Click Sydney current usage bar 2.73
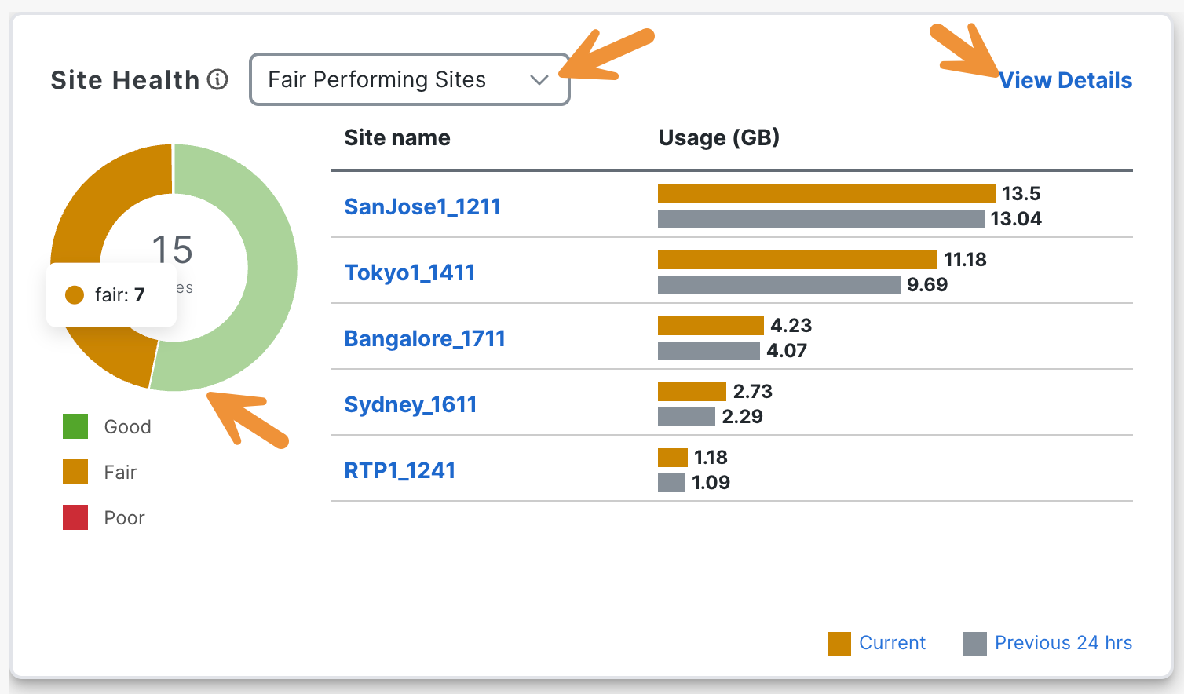Image resolution: width=1184 pixels, height=694 pixels. coord(692,392)
